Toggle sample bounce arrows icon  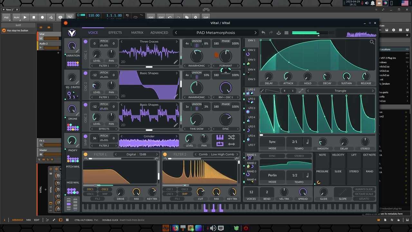[231, 144]
